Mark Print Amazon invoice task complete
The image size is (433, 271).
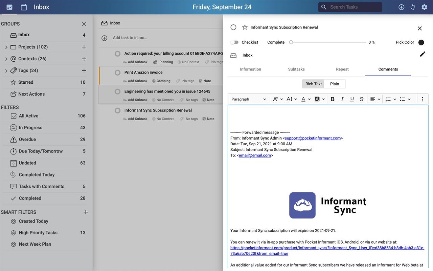point(117,72)
